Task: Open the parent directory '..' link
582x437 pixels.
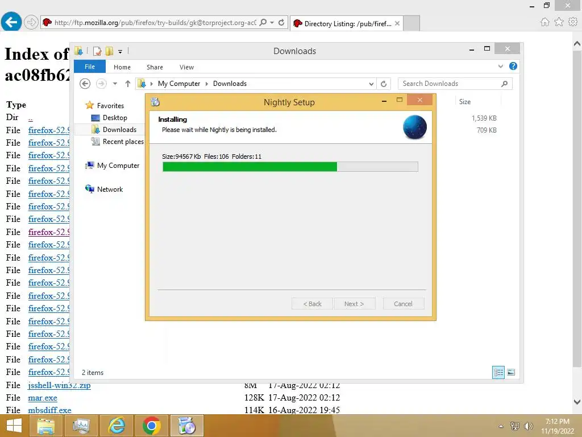Action: coord(31,118)
